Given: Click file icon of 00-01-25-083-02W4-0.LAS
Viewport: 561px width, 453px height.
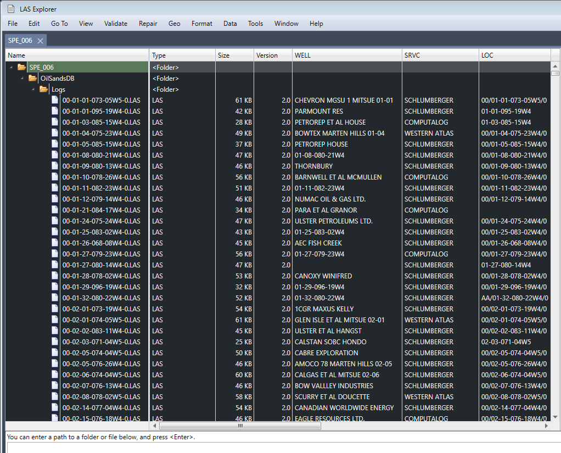Looking at the screenshot, I should (55, 232).
